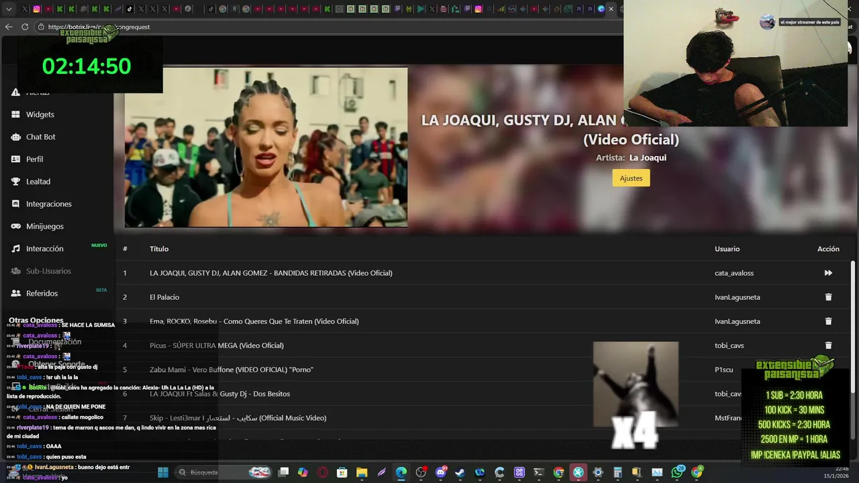
Task: Click the Minijuegos gamepad icon
Action: click(15, 226)
